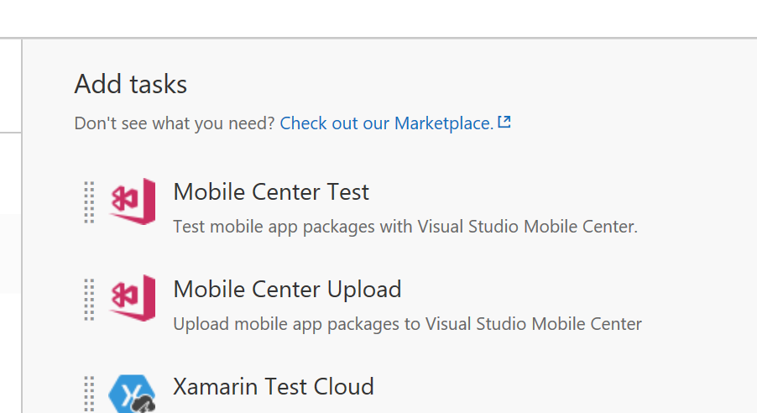Click the Mobile Center Test task icon
The width and height of the screenshot is (757, 413).
[x=133, y=201]
